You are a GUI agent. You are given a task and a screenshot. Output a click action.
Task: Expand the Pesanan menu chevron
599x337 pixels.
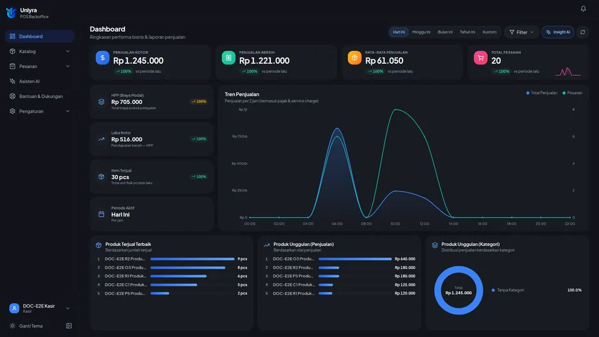(x=67, y=66)
